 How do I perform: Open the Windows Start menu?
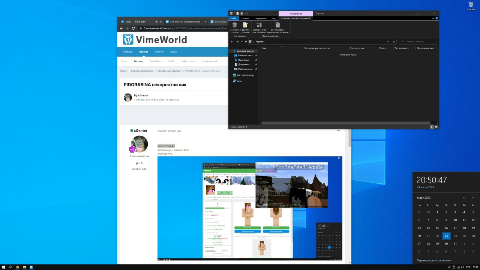[x=3, y=267]
